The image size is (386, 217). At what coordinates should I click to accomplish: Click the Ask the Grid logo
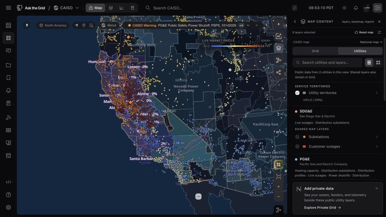point(31,8)
